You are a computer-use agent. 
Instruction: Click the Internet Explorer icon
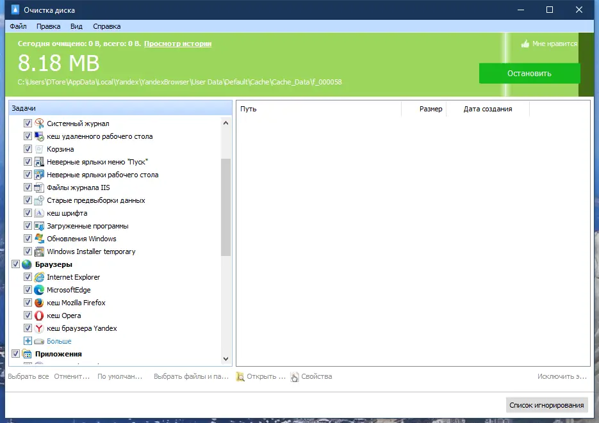click(39, 277)
